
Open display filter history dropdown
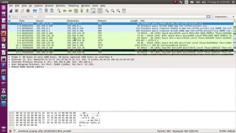[x=212, y=17]
